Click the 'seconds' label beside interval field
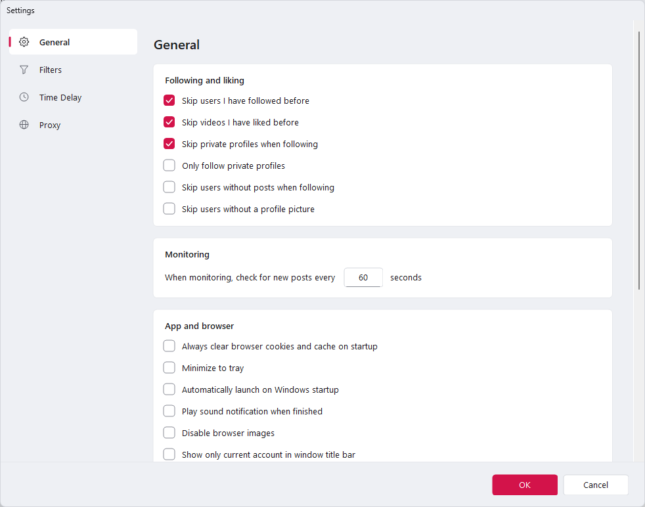 406,277
